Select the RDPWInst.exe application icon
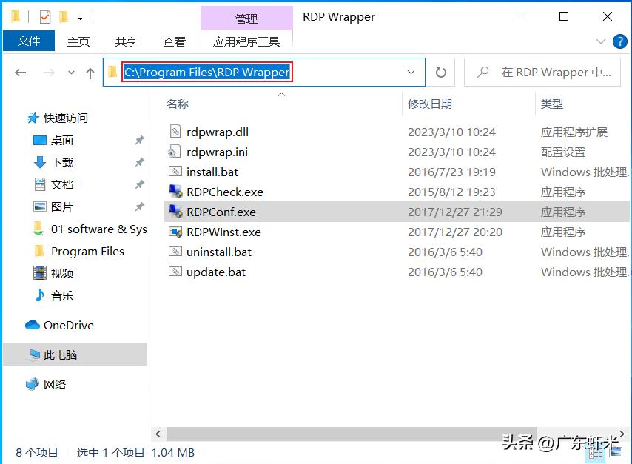632x464 pixels. coord(176,232)
